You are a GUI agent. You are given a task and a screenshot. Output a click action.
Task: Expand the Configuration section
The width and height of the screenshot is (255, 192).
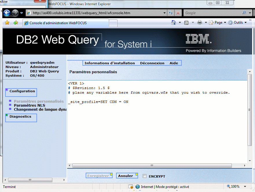21,92
